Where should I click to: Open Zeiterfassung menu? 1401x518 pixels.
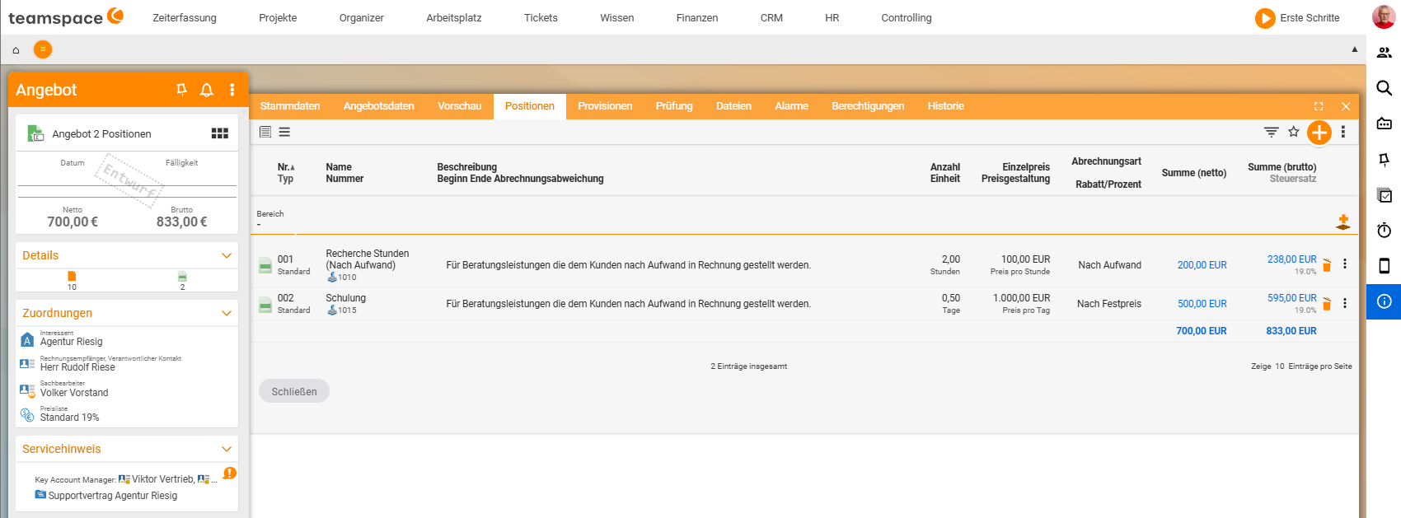pyautogui.click(x=185, y=17)
